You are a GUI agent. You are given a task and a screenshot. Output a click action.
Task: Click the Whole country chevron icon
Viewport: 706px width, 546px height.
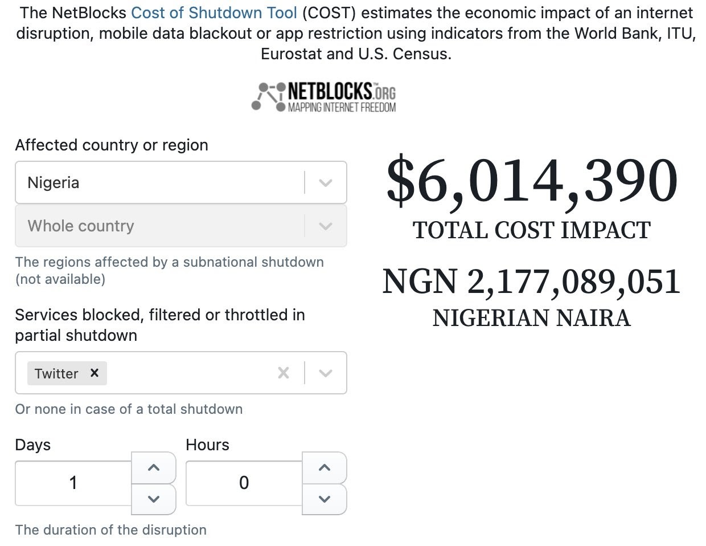point(326,226)
